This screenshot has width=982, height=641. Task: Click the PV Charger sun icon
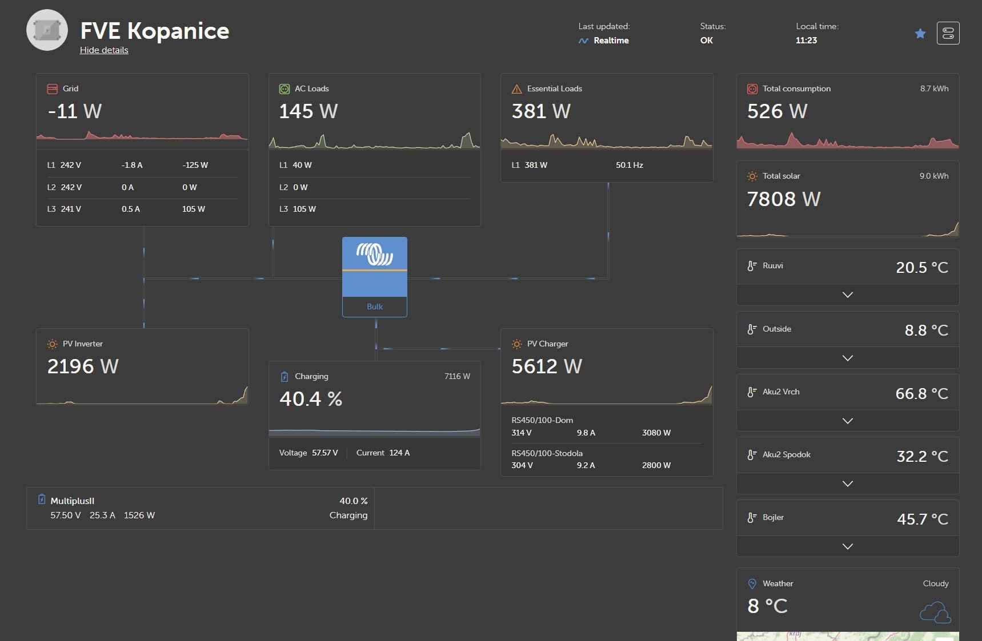pos(516,344)
